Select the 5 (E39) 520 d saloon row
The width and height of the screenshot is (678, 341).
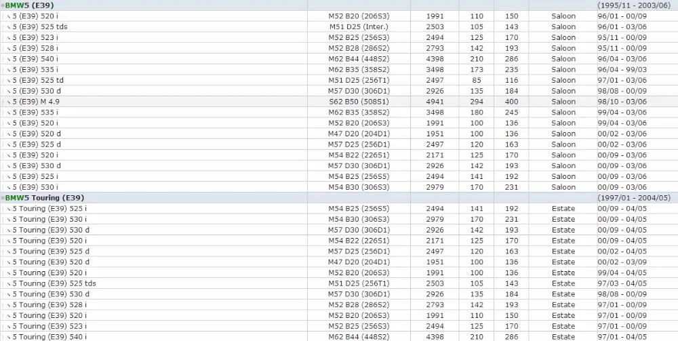click(x=339, y=134)
